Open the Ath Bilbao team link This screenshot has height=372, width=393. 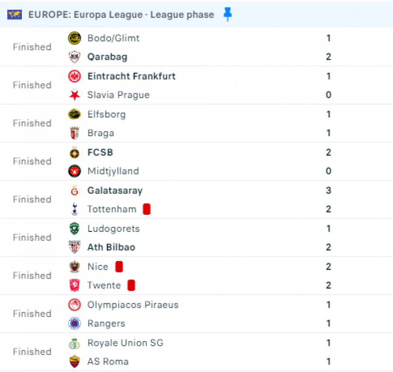[x=111, y=248]
